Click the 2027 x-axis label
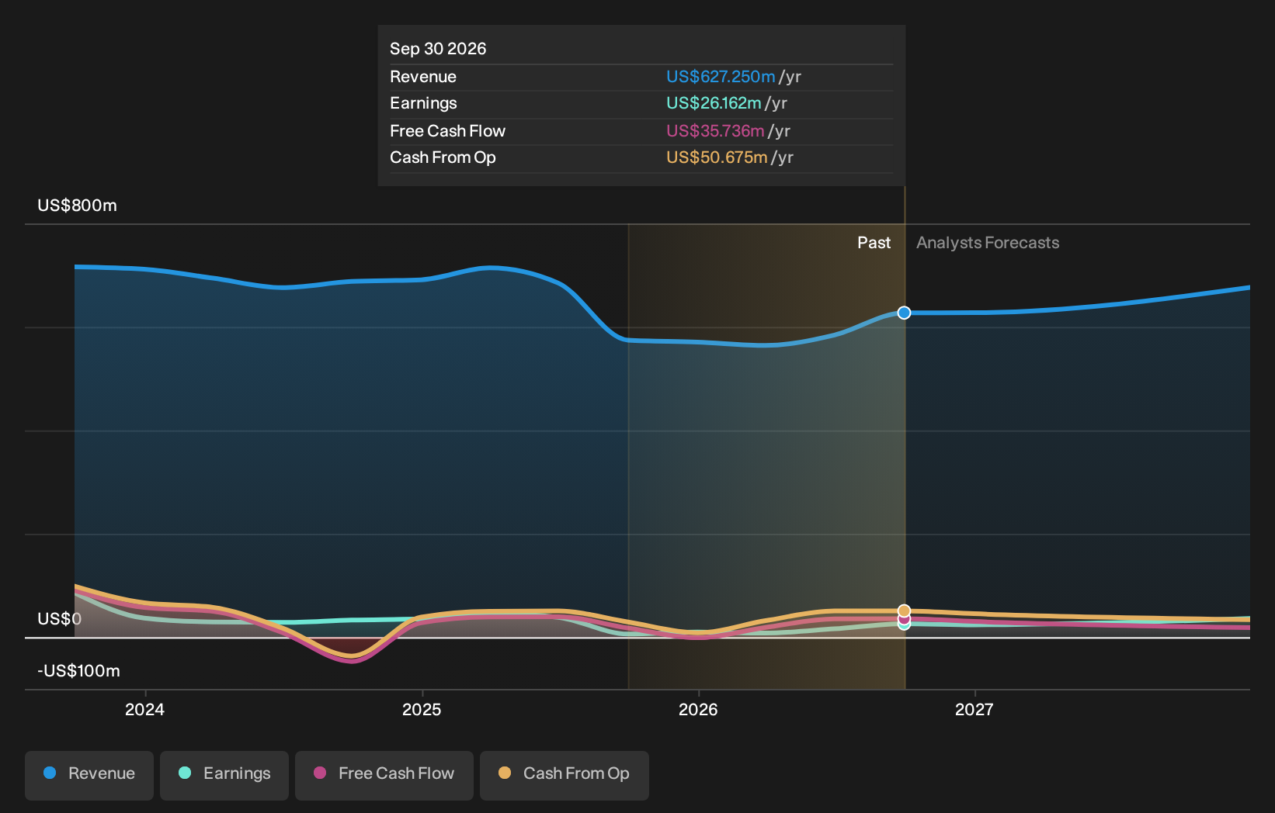This screenshot has width=1275, height=813. tap(974, 709)
